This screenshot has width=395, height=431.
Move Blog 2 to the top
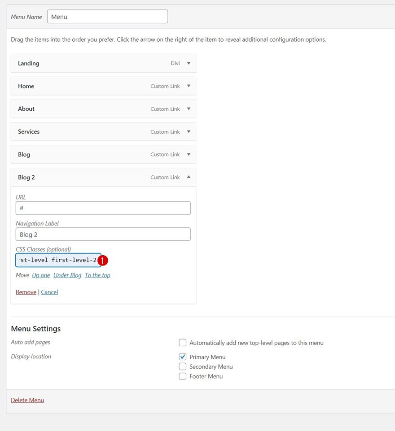coord(97,275)
